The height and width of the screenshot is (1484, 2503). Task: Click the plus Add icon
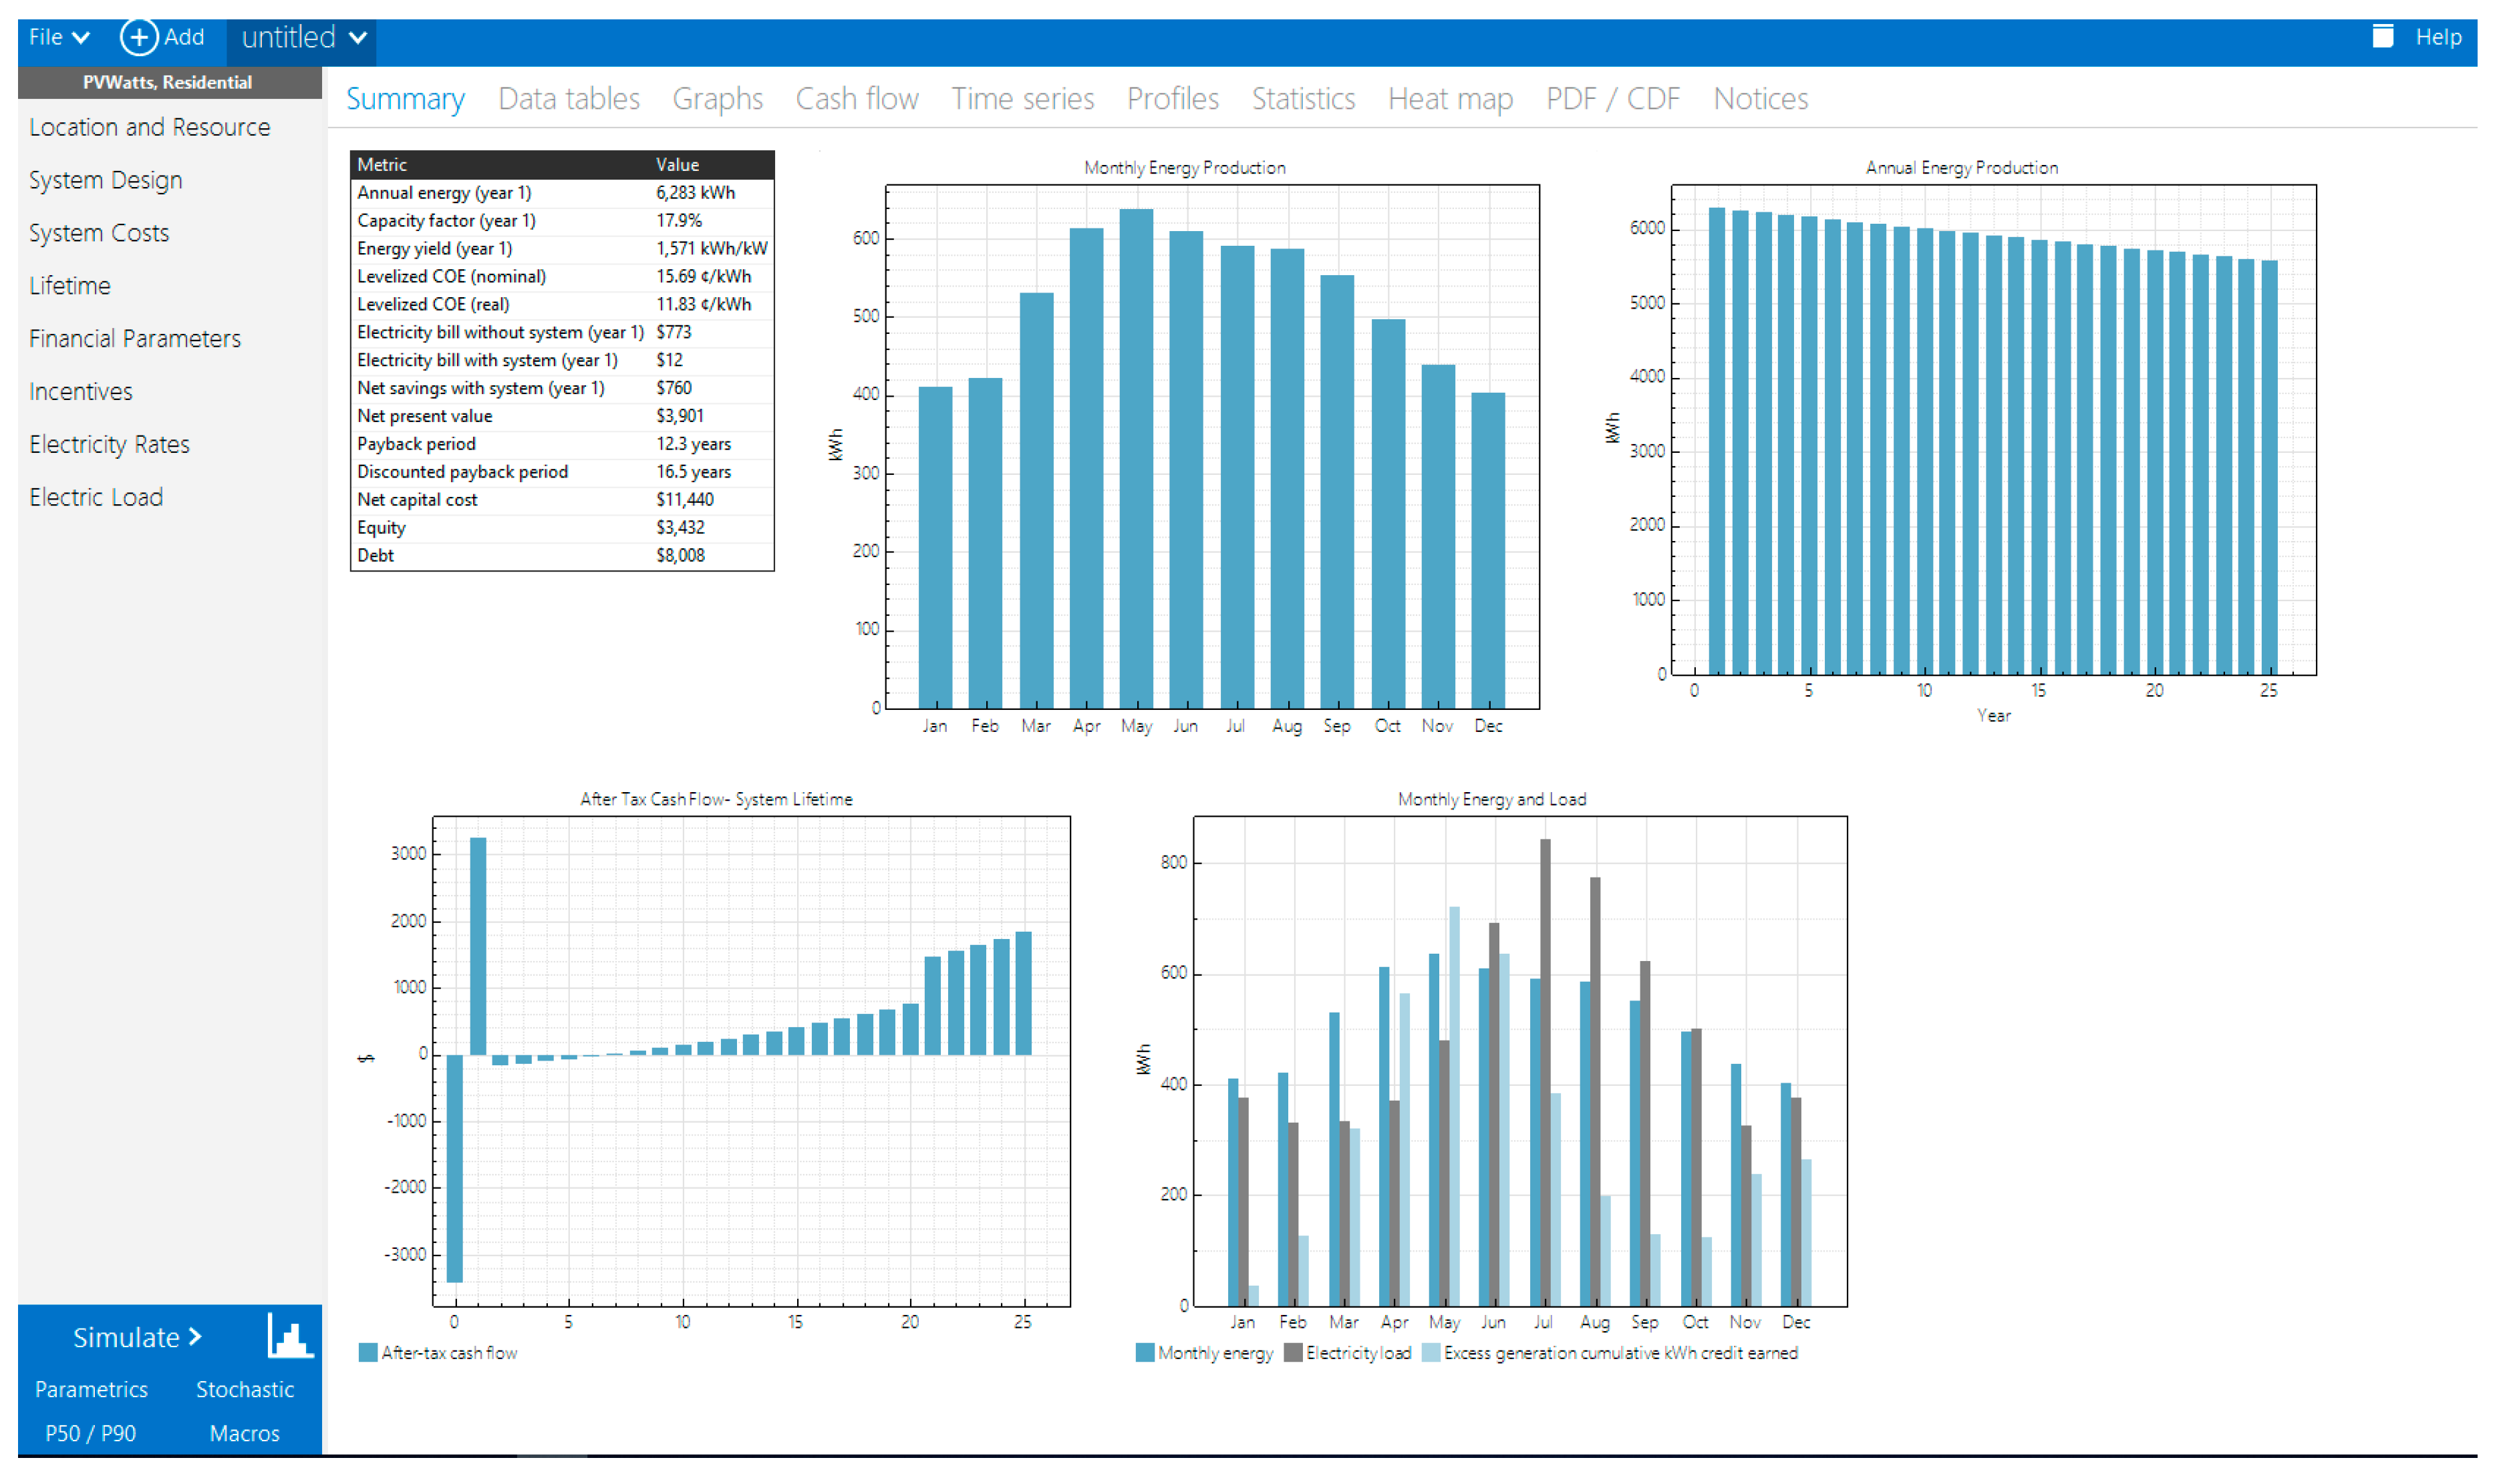[139, 38]
